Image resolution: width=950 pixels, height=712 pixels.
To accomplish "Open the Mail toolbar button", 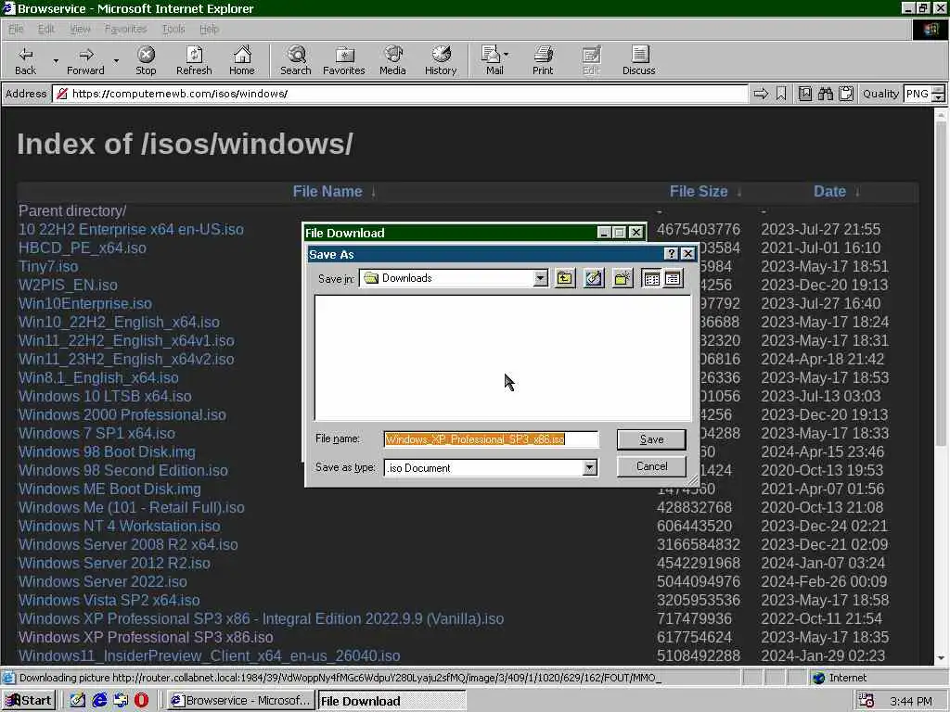I will click(x=494, y=60).
